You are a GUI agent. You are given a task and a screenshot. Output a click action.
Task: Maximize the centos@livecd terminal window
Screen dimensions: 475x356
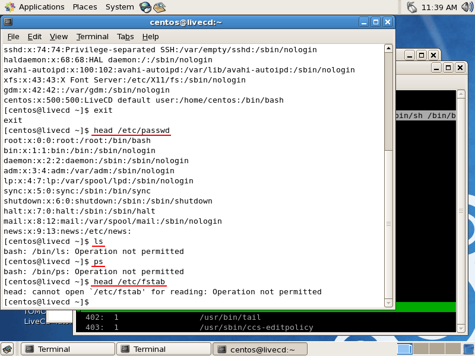(376, 22)
